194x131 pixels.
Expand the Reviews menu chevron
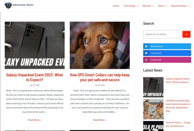[x=153, y=6]
